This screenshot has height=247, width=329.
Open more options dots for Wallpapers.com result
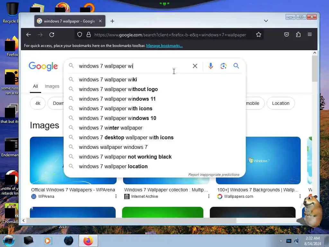pyautogui.click(x=300, y=197)
